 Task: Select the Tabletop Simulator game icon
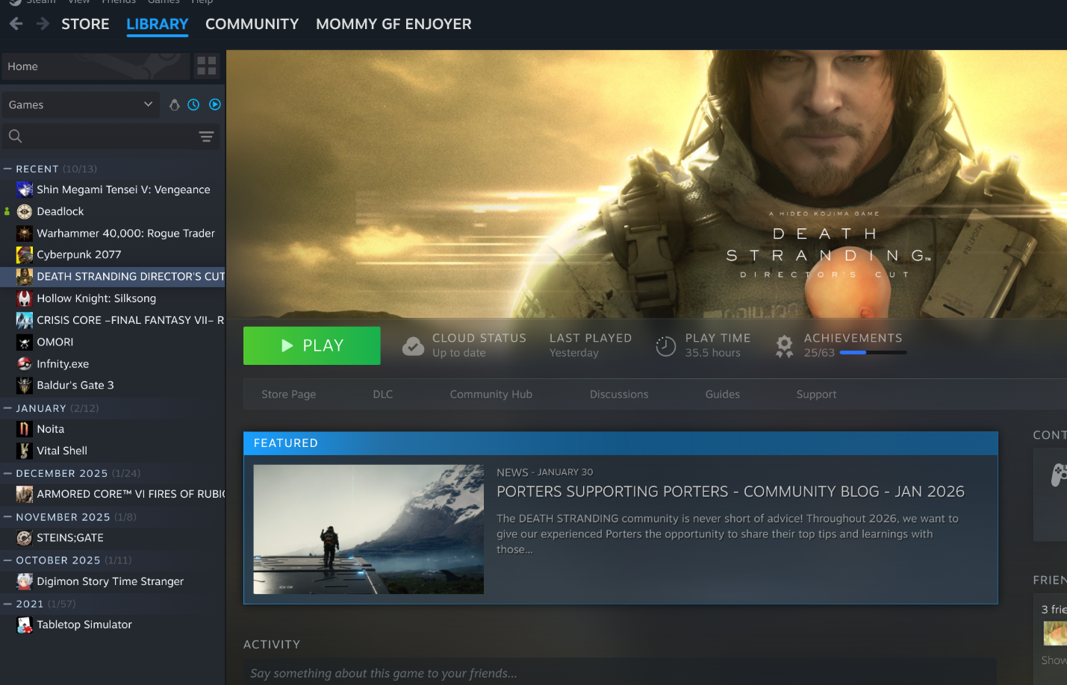pos(25,625)
